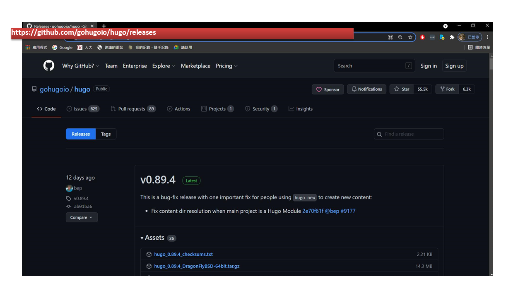Click the Notifications bell button
Image resolution: width=530 pixels, height=298 pixels.
(x=367, y=89)
